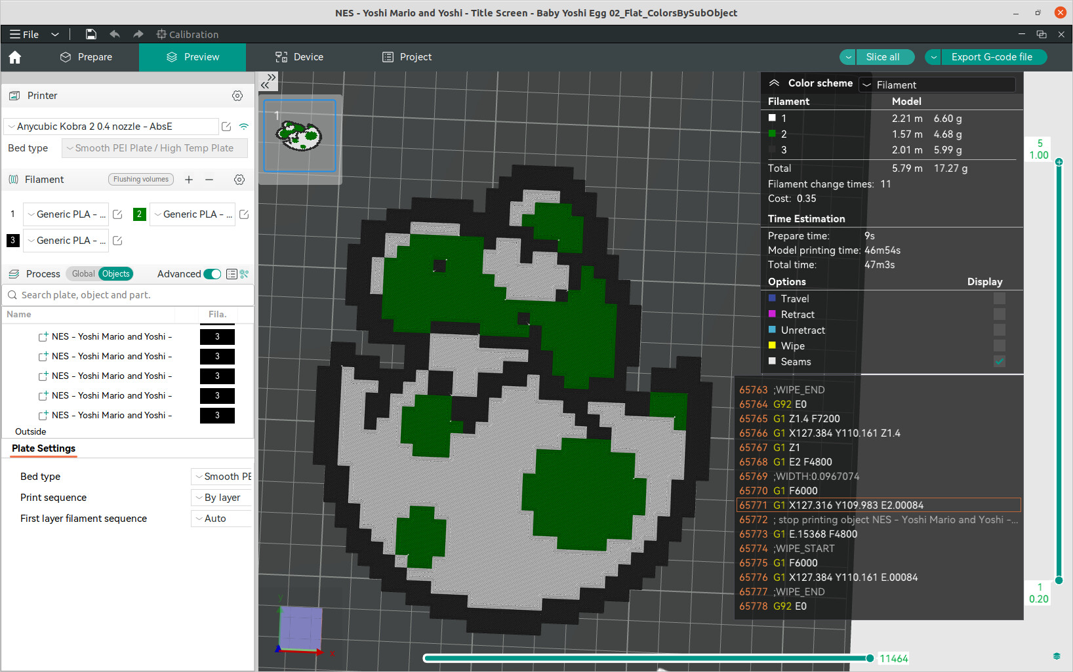Screen dimensions: 1073x672
Task: Collapse the Color scheme legend panel
Action: 774,83
